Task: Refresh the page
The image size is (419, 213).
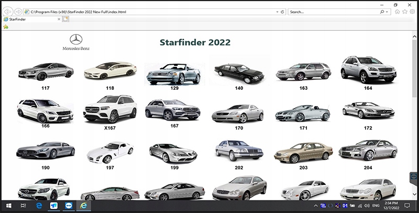Action: click(282, 12)
